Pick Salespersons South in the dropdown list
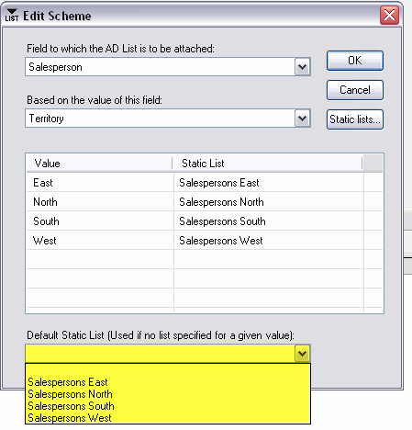The image size is (412, 430). (x=71, y=406)
